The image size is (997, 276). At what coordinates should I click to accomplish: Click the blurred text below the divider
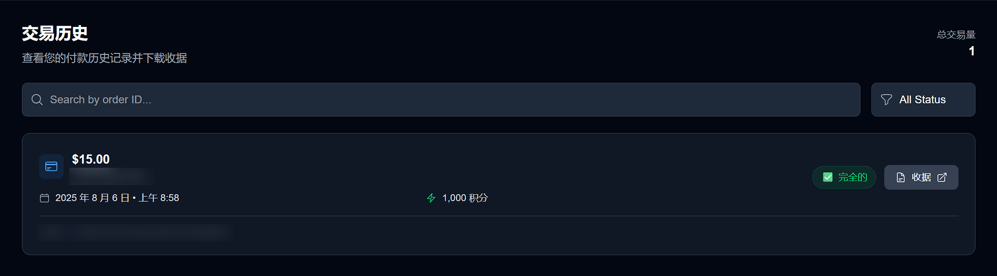[x=134, y=233]
